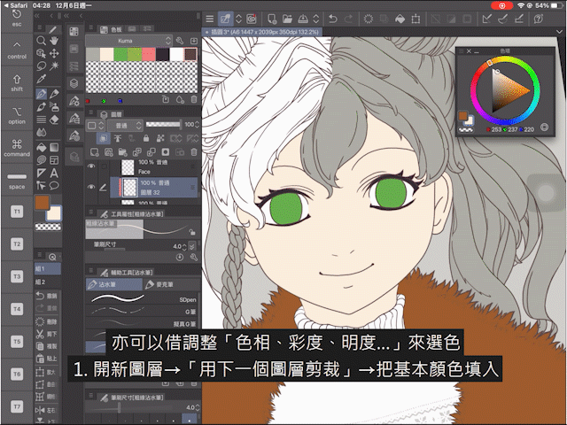Select the highlighted Pen tool
The width and height of the screenshot is (567, 425).
click(42, 94)
